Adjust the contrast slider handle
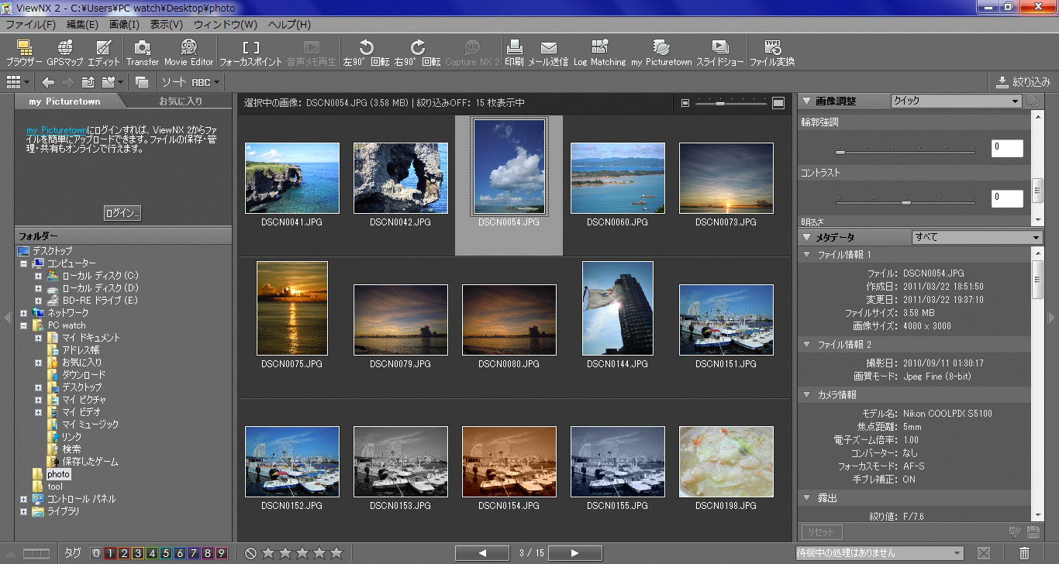The height and width of the screenshot is (564, 1059). click(905, 202)
